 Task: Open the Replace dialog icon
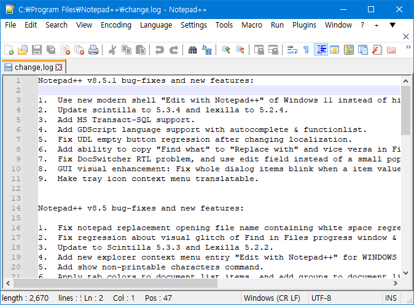click(207, 50)
